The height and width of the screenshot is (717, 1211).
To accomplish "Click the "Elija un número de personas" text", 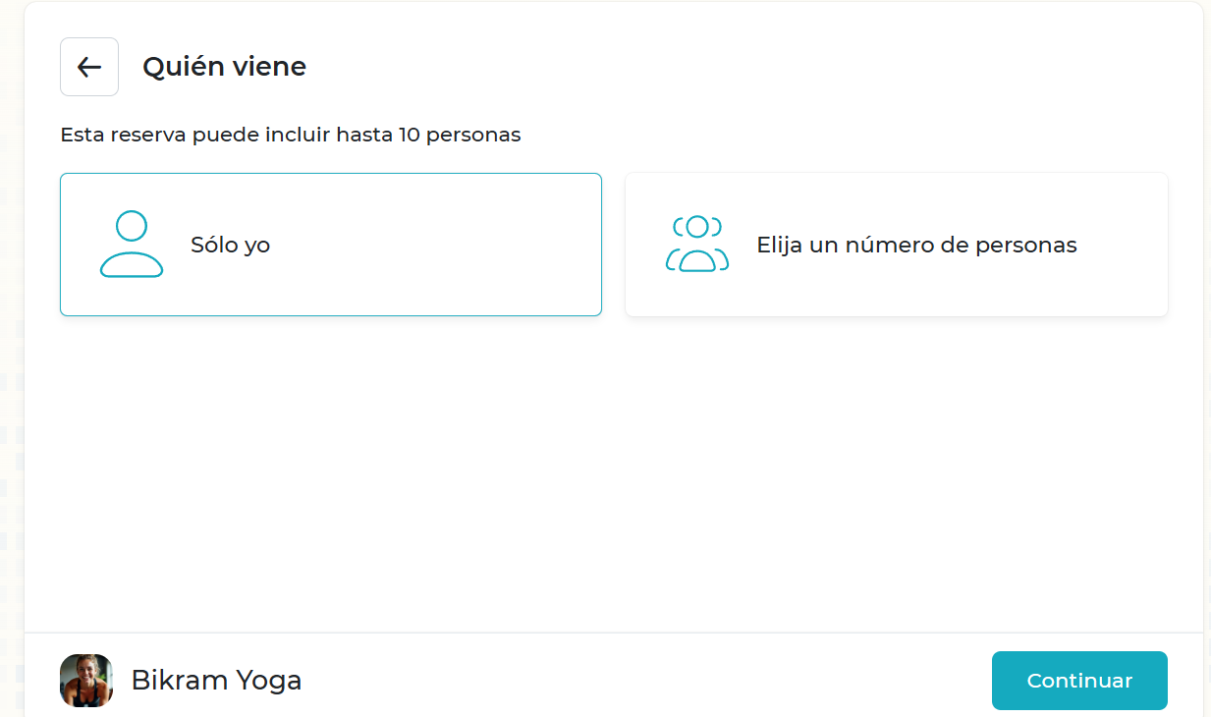I will (916, 245).
